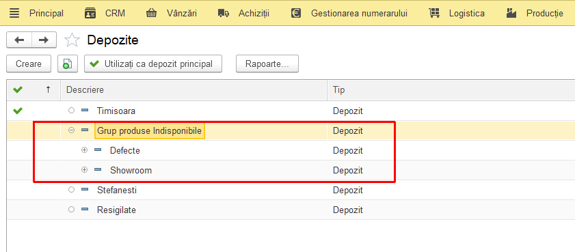The width and height of the screenshot is (575, 252).
Task: Click the Producție factory icon
Action: click(511, 14)
